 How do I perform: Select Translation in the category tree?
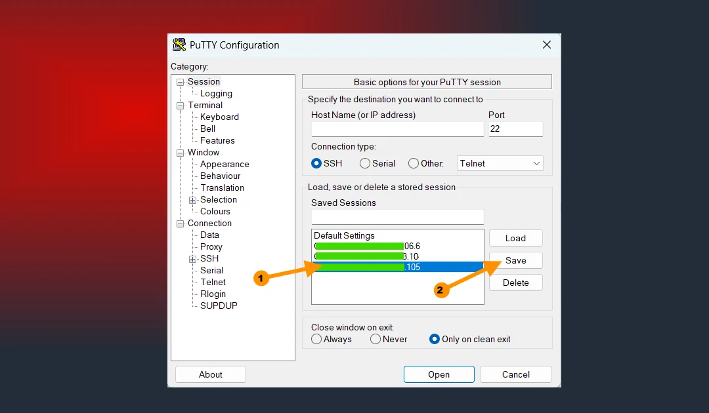tap(222, 187)
